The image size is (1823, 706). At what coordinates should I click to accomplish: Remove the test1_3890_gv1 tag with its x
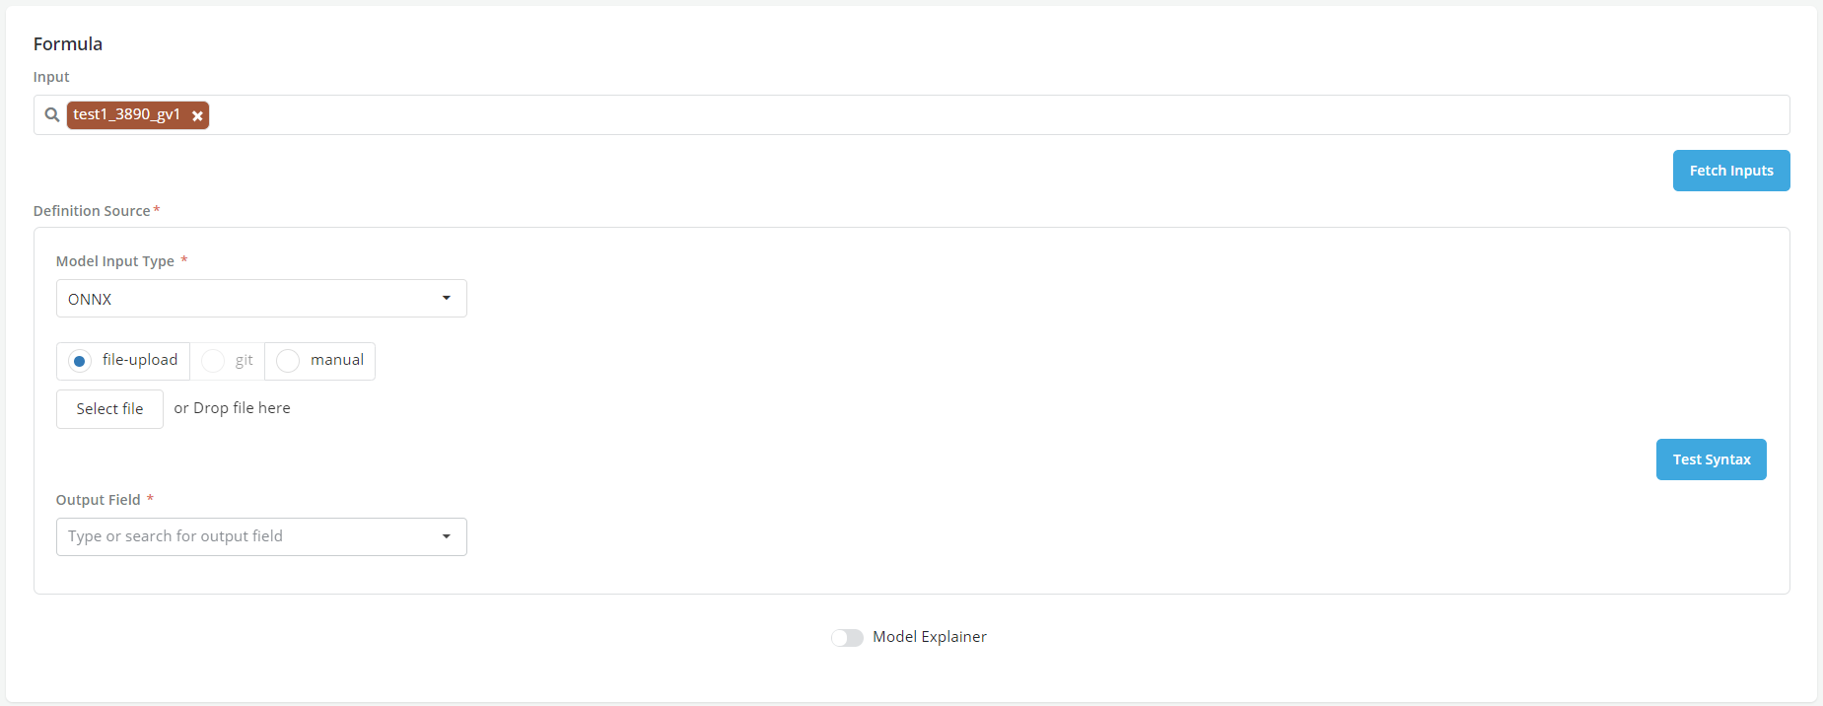point(197,116)
